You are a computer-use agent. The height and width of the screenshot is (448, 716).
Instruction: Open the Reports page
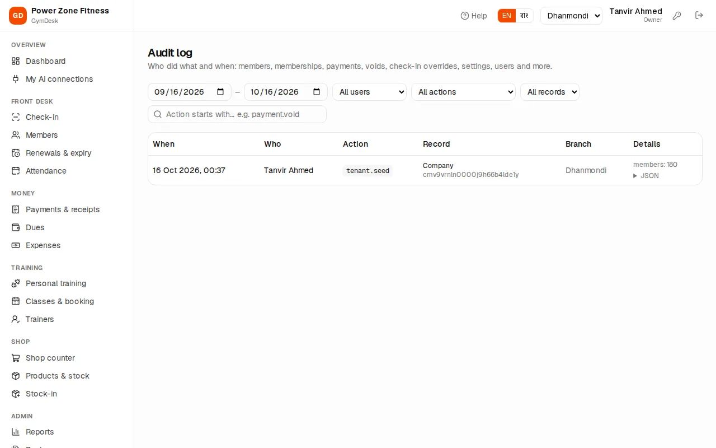[x=40, y=432]
